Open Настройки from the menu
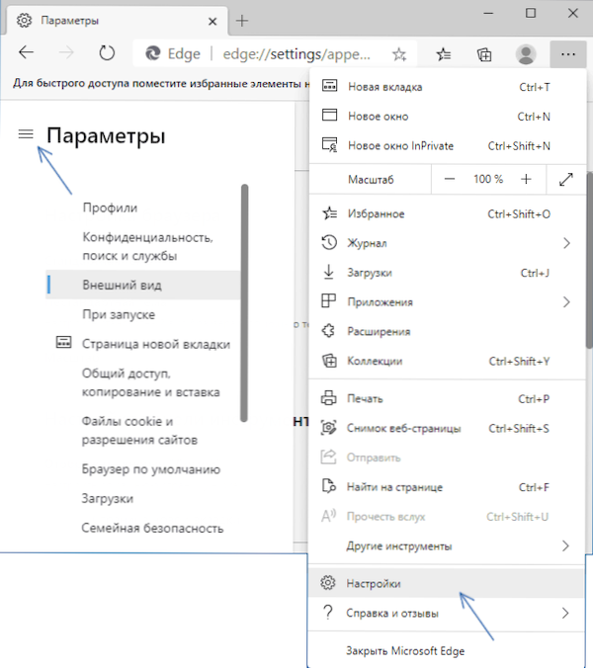This screenshot has height=668, width=593. (x=447, y=583)
